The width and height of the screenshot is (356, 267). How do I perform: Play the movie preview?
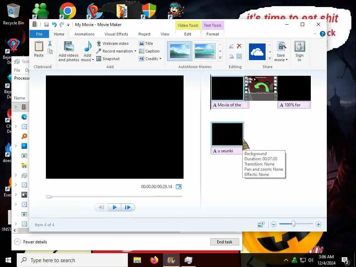pyautogui.click(x=115, y=207)
